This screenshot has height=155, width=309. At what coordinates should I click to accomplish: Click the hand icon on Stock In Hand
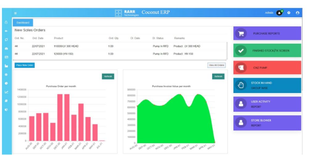click(241, 85)
